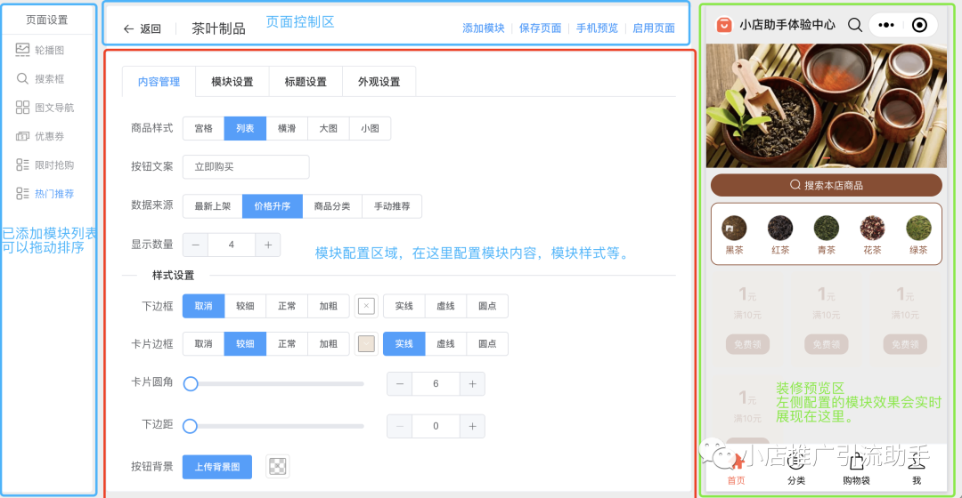Set 卡片边框 thickness to 加粗
This screenshot has height=498, width=962.
tap(328, 343)
